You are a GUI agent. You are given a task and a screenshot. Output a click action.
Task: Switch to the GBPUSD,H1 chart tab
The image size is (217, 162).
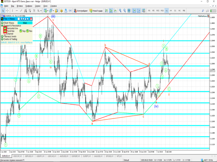coord(29,156)
